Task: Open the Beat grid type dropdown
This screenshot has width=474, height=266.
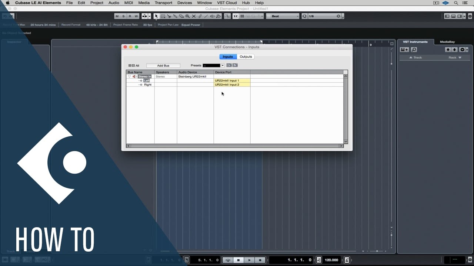Action: pos(283,16)
